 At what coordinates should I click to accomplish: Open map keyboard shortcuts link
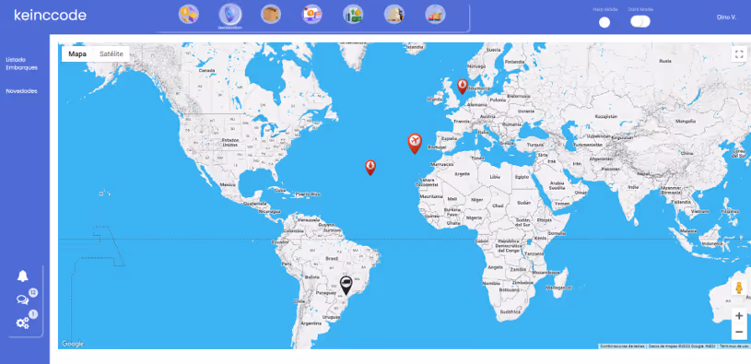[x=622, y=346]
